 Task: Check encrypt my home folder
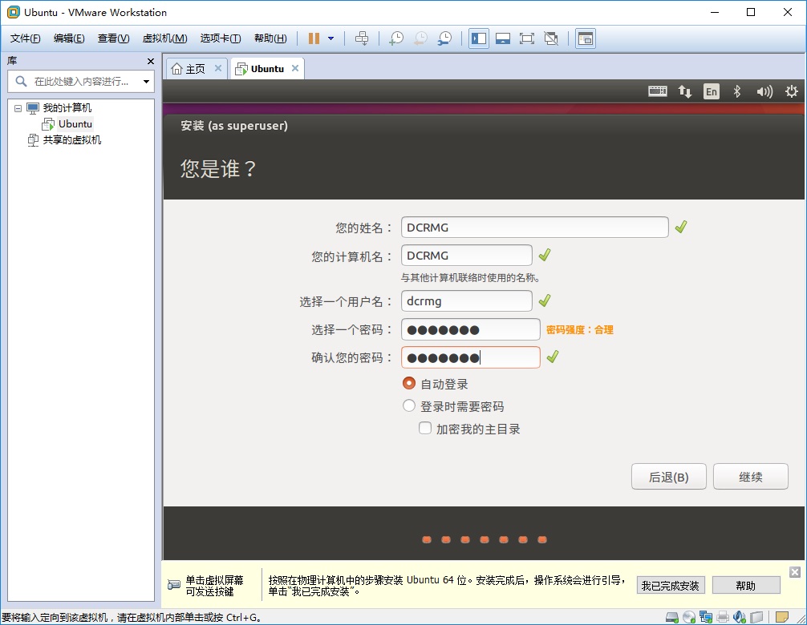[425, 428]
